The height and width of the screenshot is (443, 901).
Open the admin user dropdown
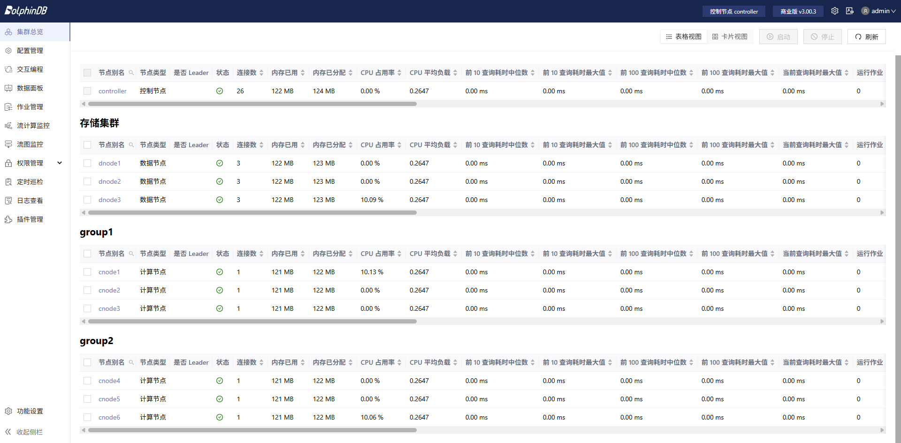coord(878,11)
